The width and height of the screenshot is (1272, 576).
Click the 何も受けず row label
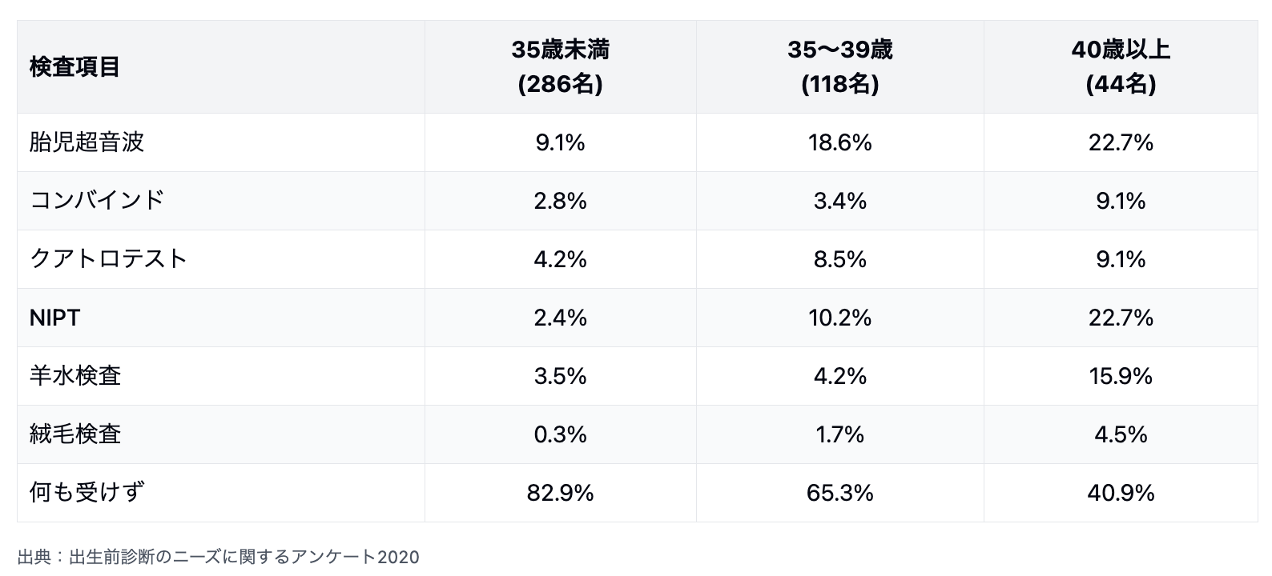pyautogui.click(x=87, y=493)
